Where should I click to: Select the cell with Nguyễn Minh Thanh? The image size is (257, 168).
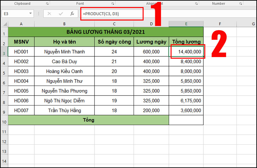click(64, 52)
